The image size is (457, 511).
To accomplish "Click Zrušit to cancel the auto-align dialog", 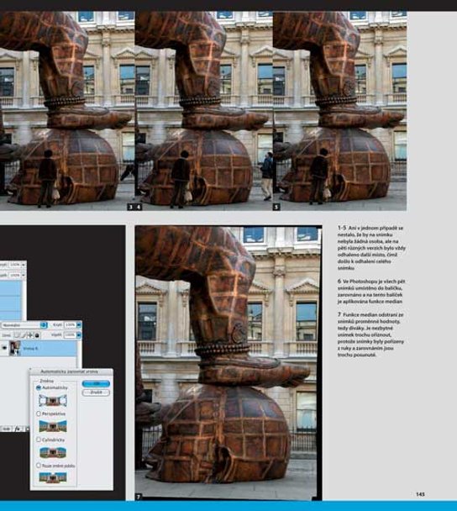I will click(96, 392).
